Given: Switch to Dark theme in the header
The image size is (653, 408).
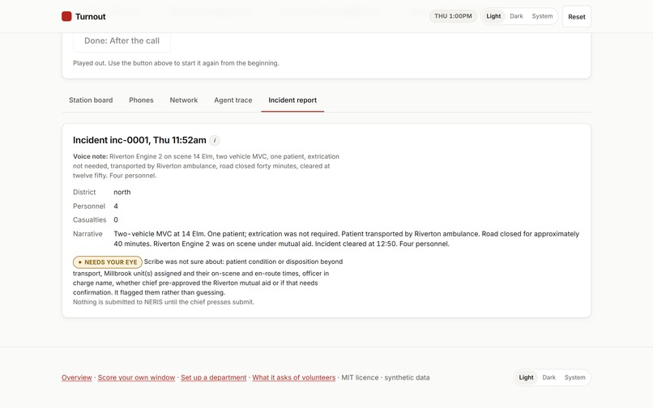Looking at the screenshot, I should point(516,16).
